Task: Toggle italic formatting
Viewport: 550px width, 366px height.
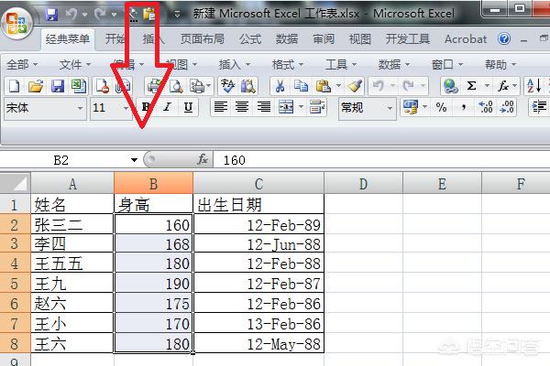Action: tap(168, 107)
